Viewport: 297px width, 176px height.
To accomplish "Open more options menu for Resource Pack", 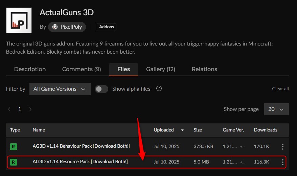I will [x=282, y=162].
